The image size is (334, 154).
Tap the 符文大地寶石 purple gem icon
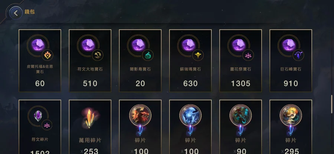(88, 45)
